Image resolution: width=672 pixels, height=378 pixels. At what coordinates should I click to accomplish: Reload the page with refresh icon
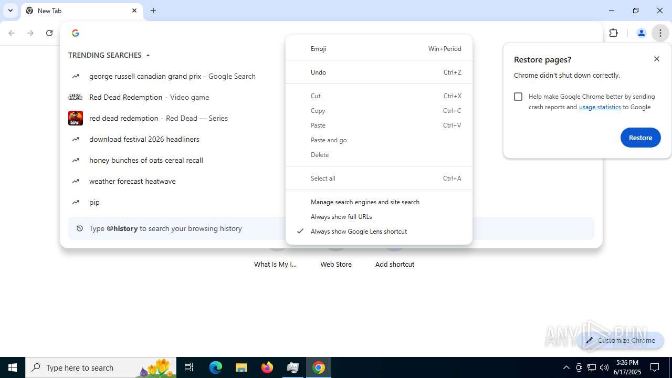49,33
